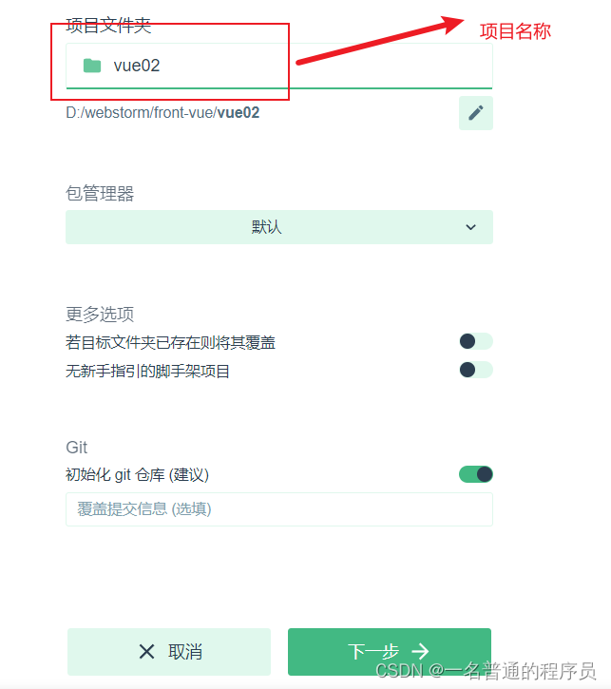Click the green folder icon beside vue02

(92, 66)
